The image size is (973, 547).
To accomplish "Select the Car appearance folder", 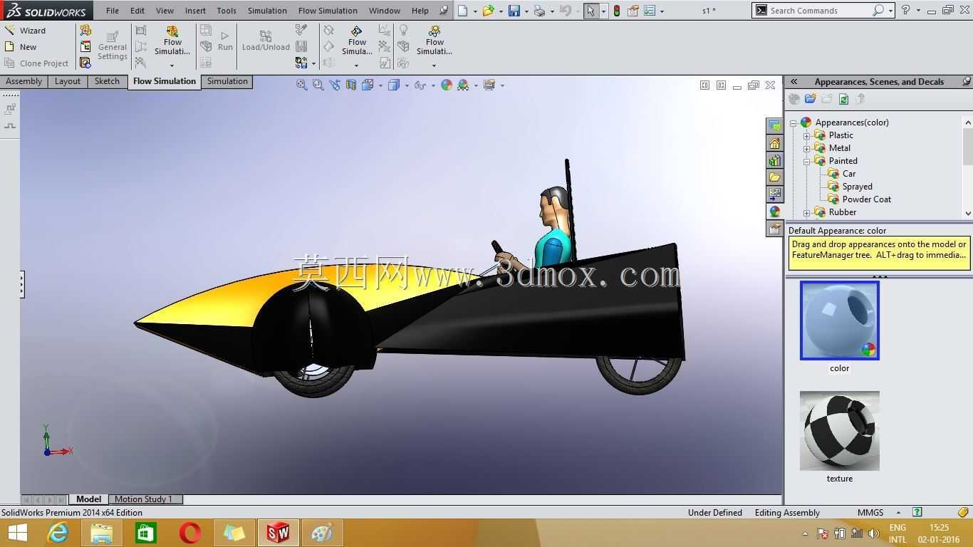I will (849, 174).
